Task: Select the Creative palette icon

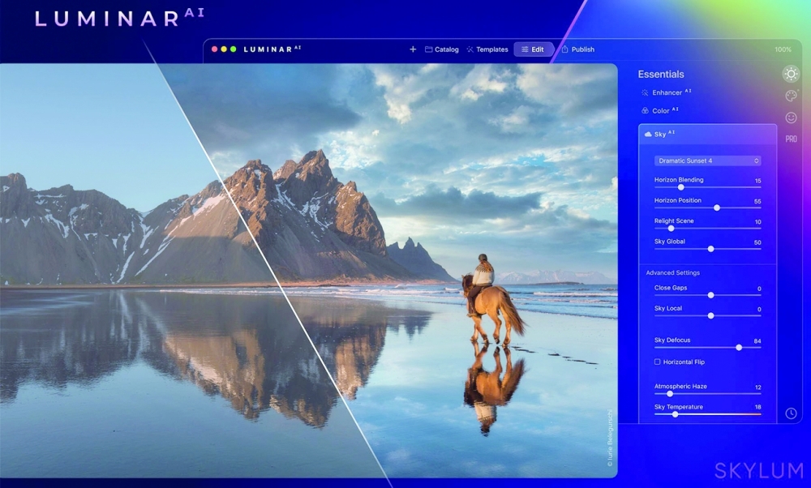Action: click(791, 96)
